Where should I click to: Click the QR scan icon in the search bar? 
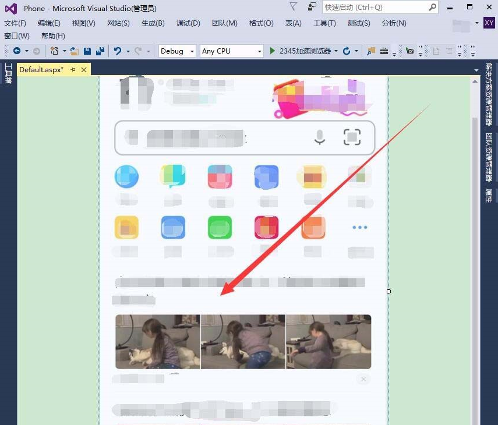(352, 137)
